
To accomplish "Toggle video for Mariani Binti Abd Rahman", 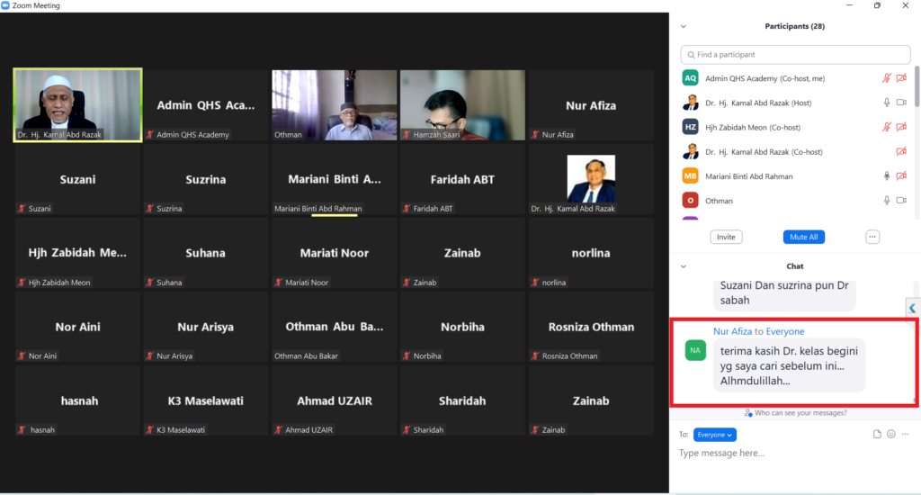I will [x=901, y=175].
